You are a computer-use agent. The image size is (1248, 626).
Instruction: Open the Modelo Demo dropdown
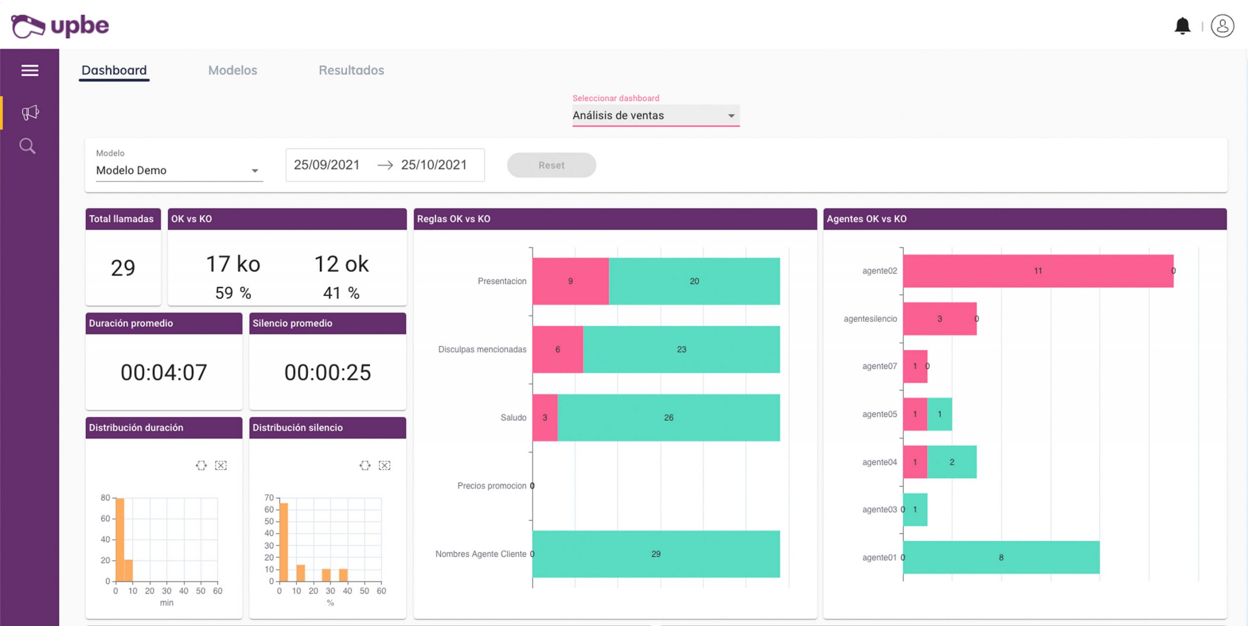[179, 171]
